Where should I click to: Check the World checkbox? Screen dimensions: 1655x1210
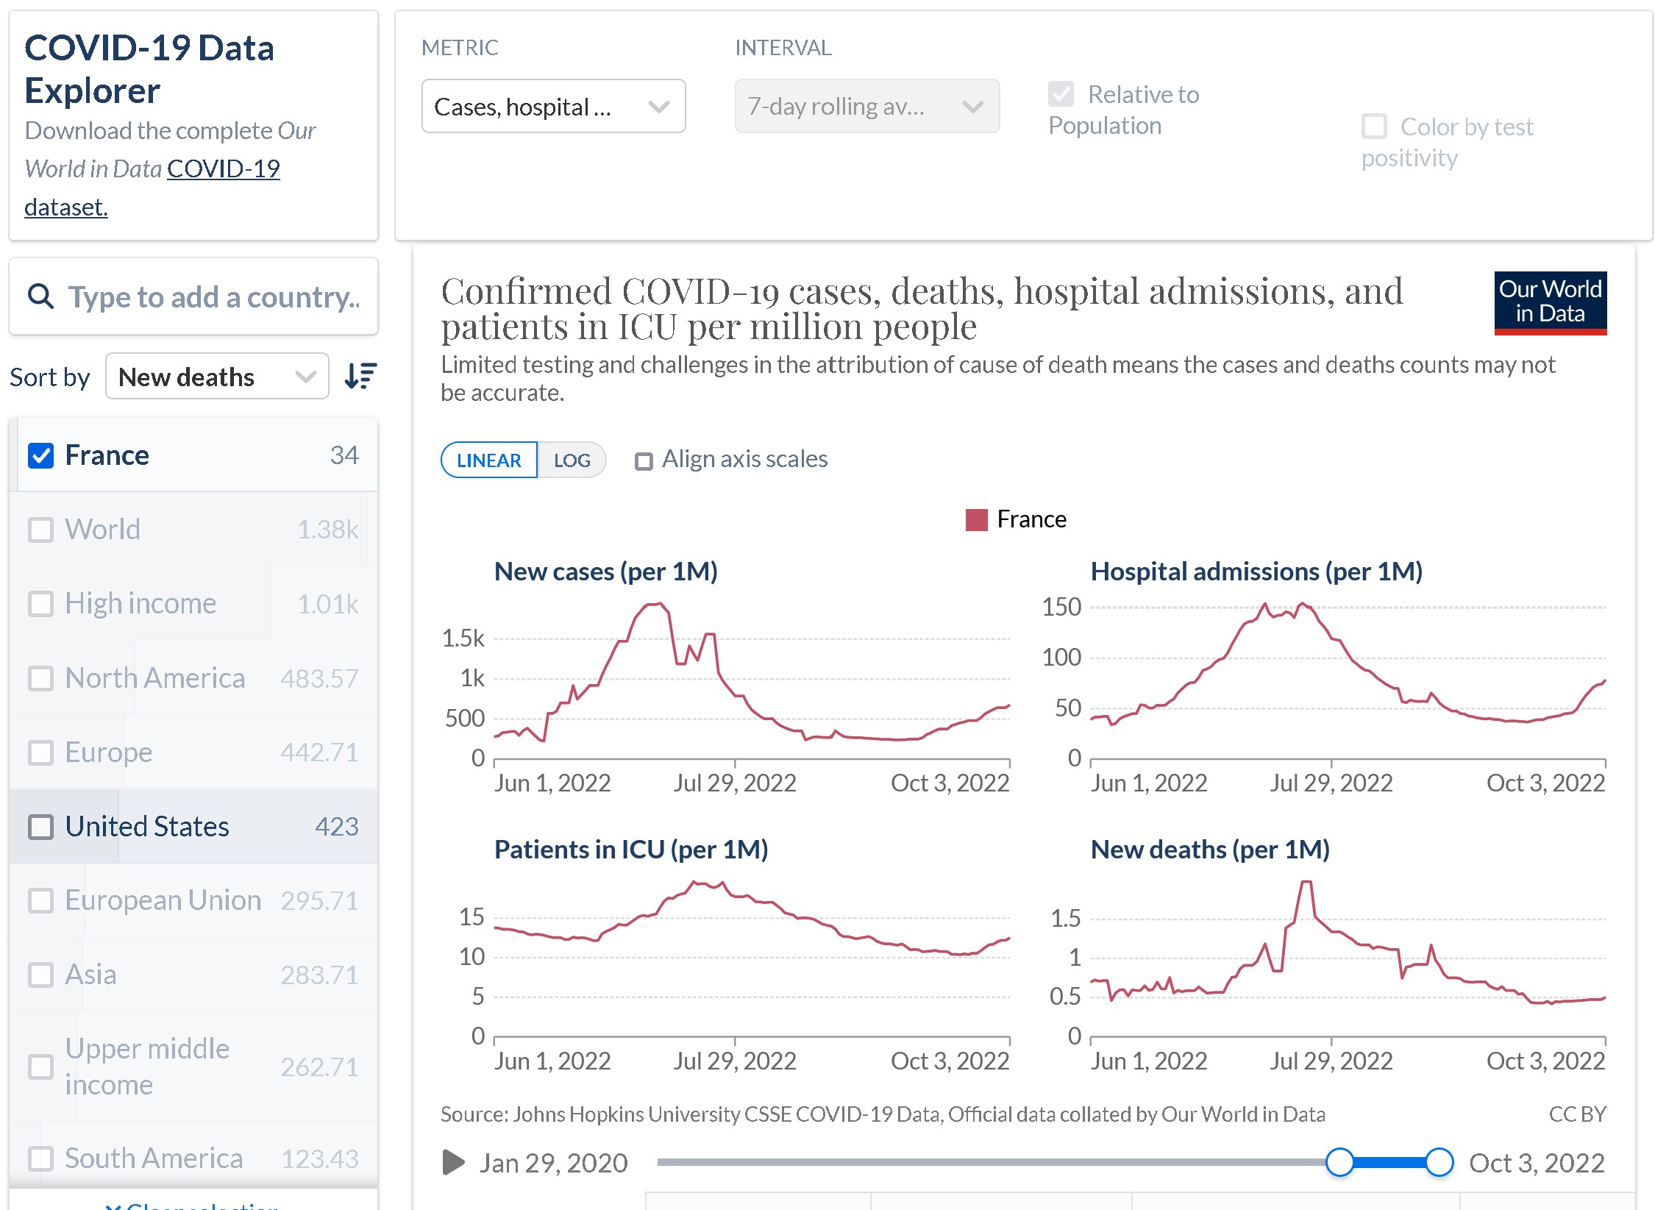(x=40, y=530)
